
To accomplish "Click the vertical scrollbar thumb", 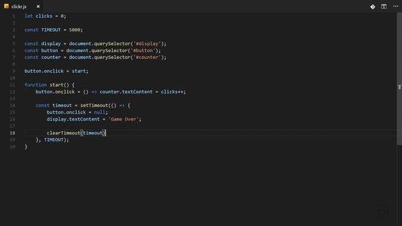I will [x=399, y=78].
